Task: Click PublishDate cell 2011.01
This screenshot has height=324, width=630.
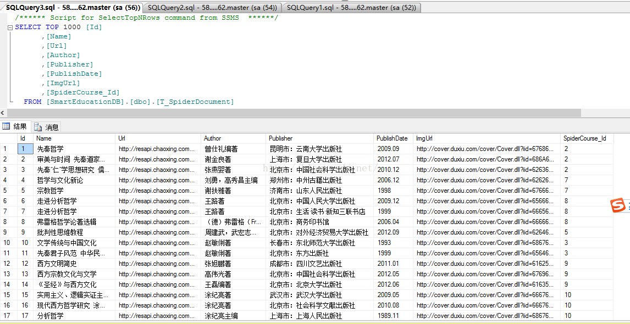Action: click(394, 264)
